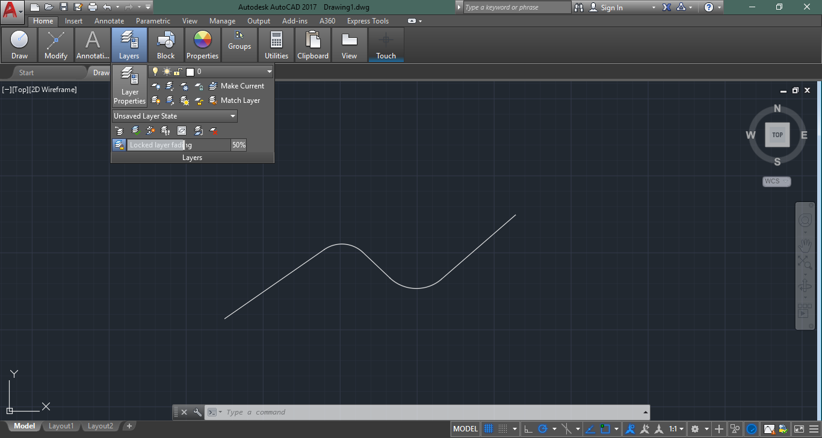This screenshot has height=438, width=822.
Task: Open the Block panel
Action: [x=165, y=45]
